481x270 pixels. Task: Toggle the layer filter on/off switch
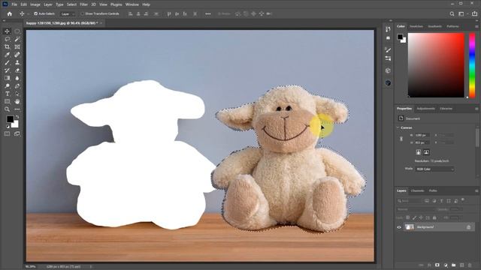click(x=463, y=200)
